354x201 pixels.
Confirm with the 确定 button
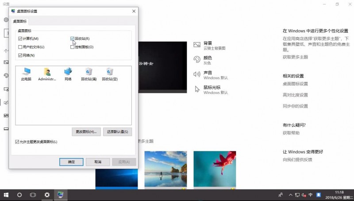click(71, 162)
